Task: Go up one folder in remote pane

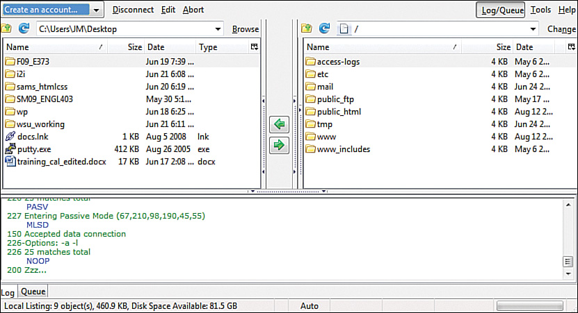Action: click(x=306, y=28)
